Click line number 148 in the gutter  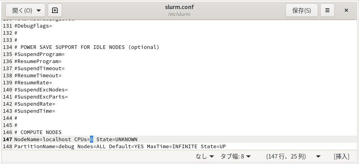coord(8,146)
